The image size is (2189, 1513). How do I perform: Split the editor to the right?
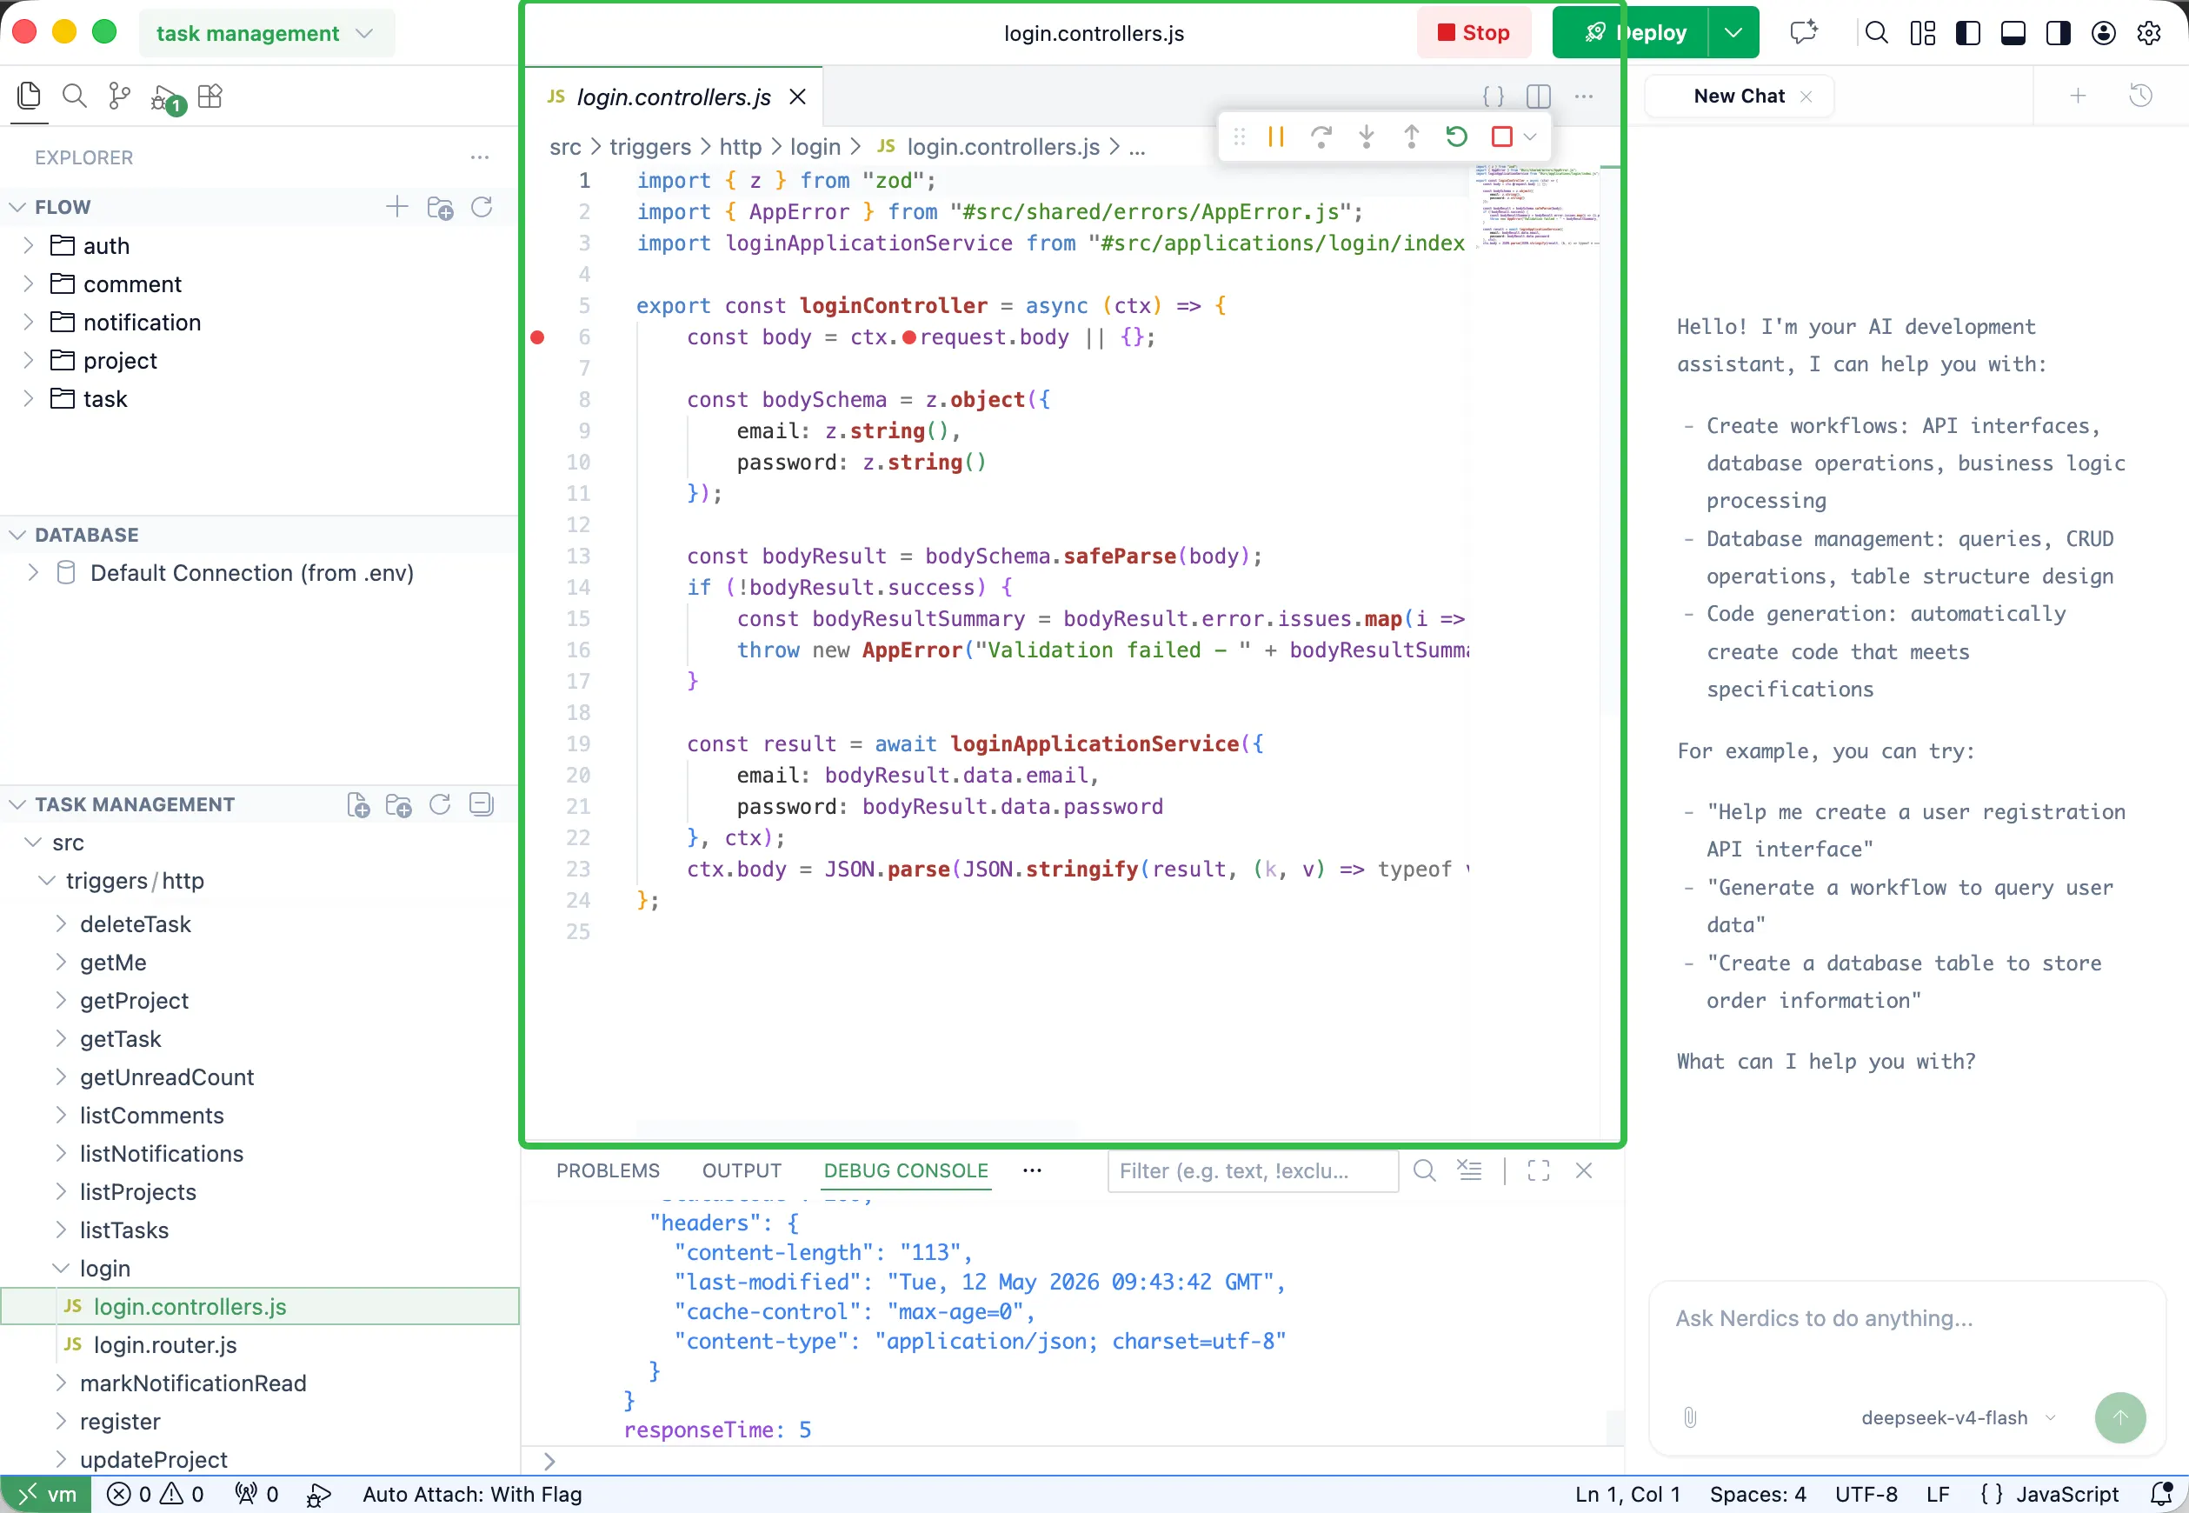(x=1539, y=96)
